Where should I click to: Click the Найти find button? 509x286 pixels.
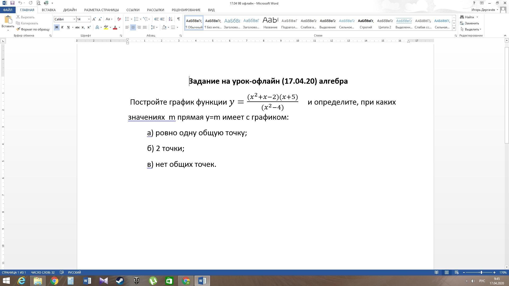coord(469,17)
